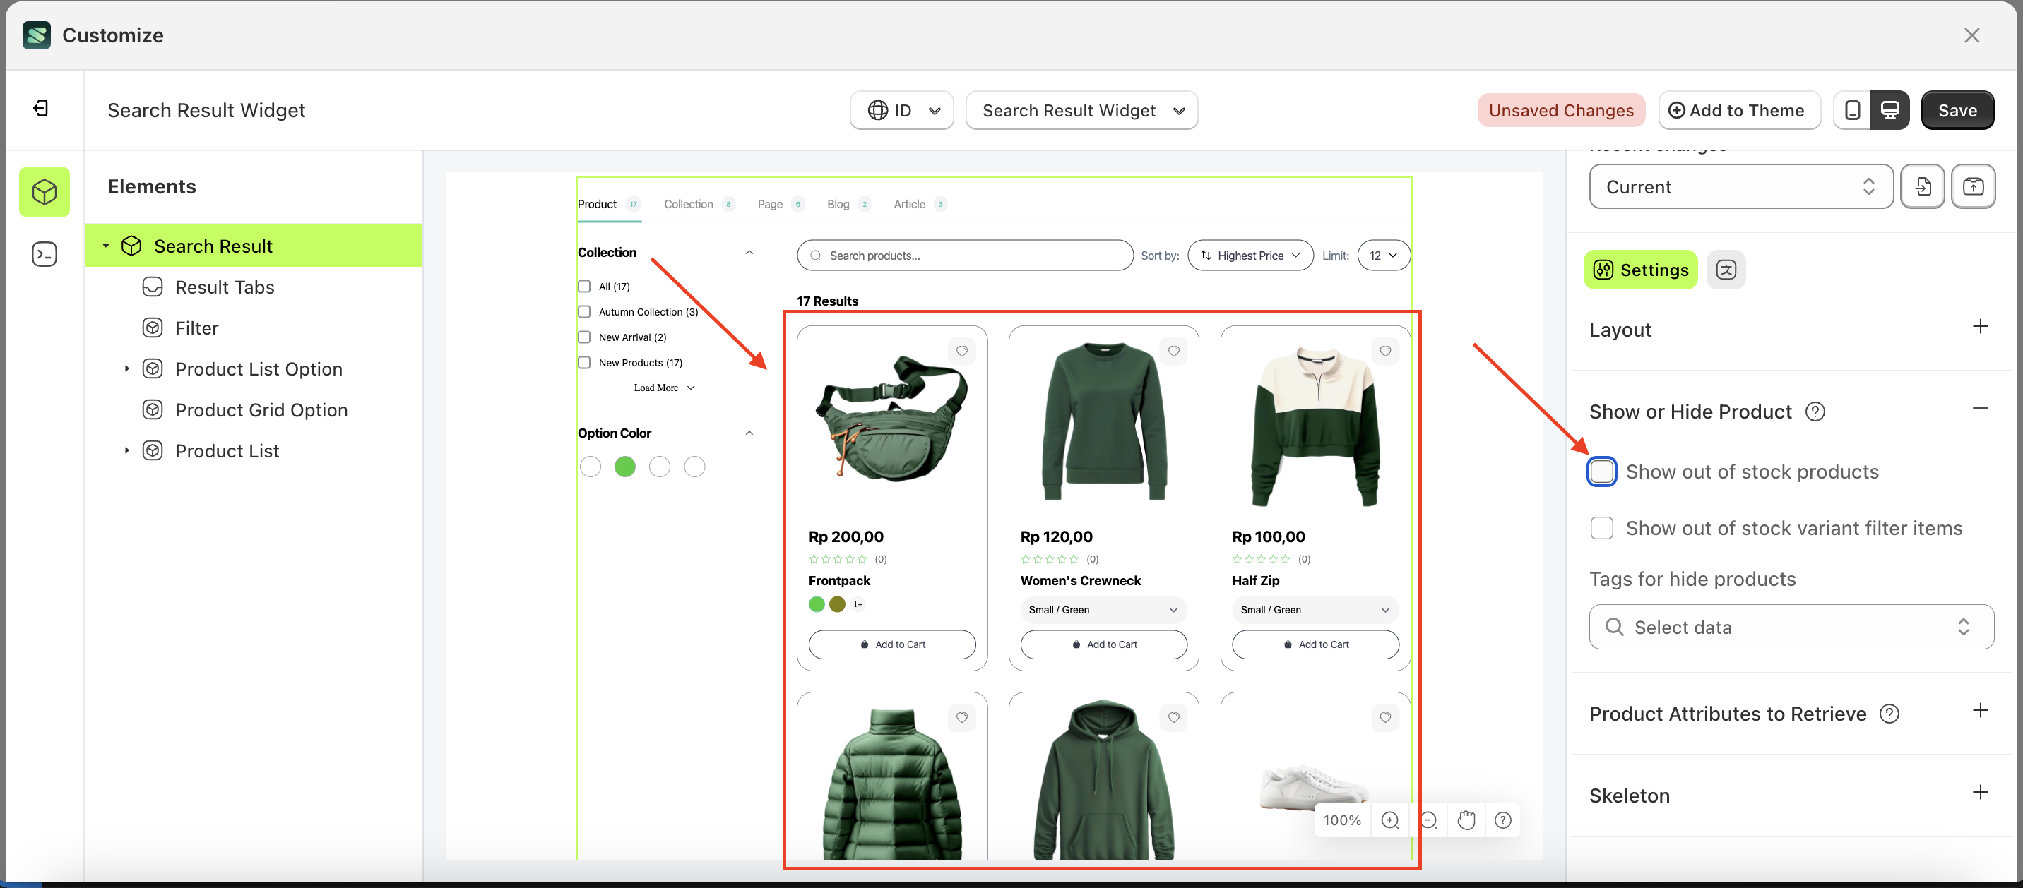Switch to desktop preview icon
Screen dimensions: 2023x888
point(1889,111)
